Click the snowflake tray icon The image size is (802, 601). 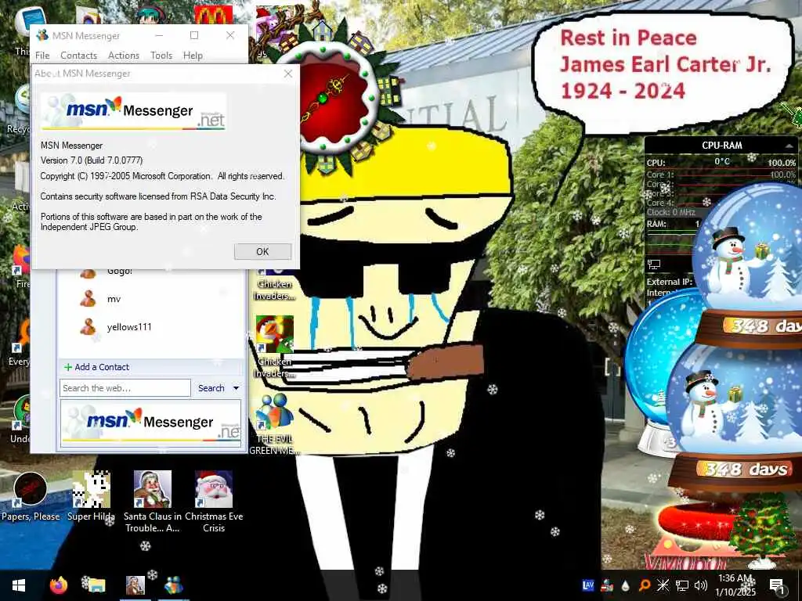[663, 585]
